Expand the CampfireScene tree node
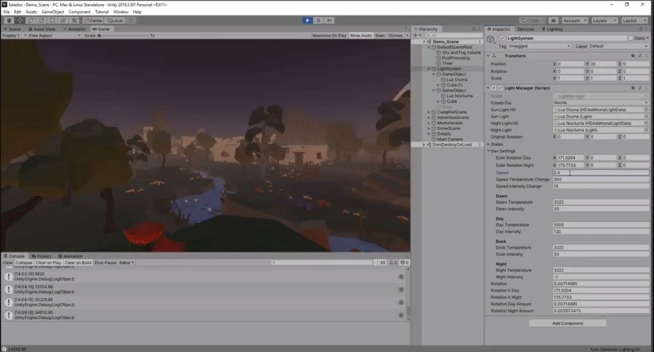Image resolution: width=654 pixels, height=352 pixels. [428, 112]
